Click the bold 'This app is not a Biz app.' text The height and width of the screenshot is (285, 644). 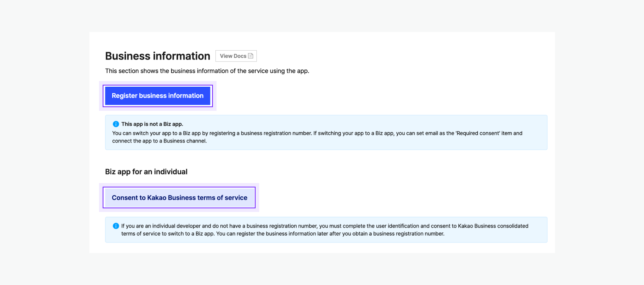(152, 124)
